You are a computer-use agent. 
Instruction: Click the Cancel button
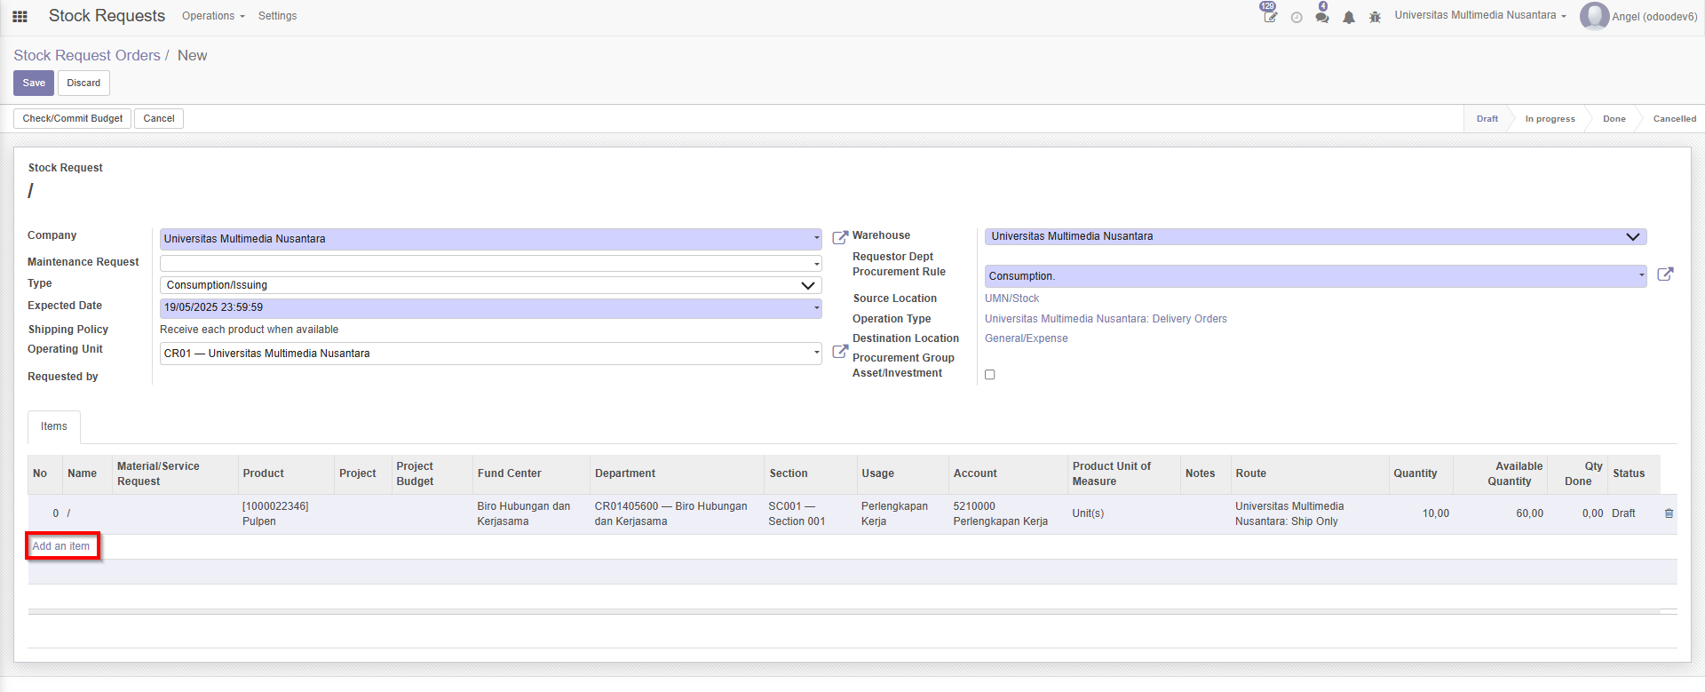click(x=159, y=118)
